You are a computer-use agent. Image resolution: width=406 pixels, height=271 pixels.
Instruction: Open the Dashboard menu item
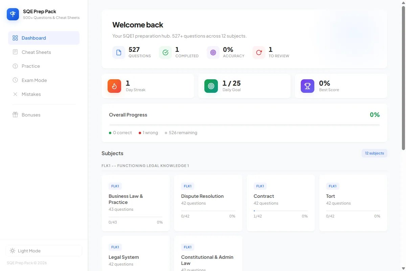[44, 38]
